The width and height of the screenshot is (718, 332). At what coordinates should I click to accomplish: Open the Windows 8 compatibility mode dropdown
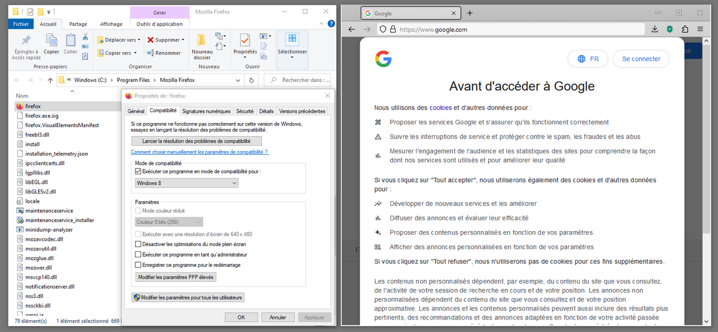187,183
